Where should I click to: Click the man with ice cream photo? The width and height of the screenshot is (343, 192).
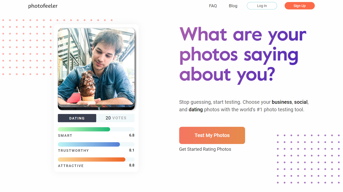(96, 67)
